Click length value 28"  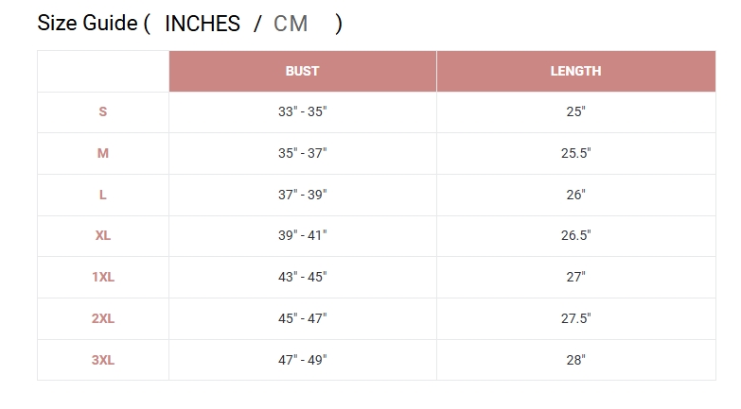tap(576, 360)
